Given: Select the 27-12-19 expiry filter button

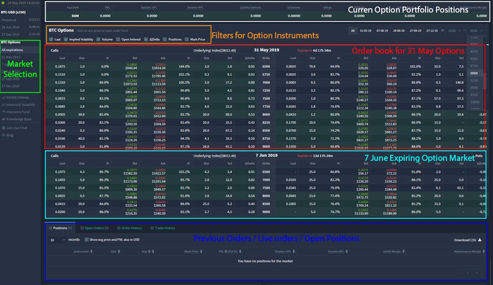Looking at the screenshot, I should click(x=432, y=31).
